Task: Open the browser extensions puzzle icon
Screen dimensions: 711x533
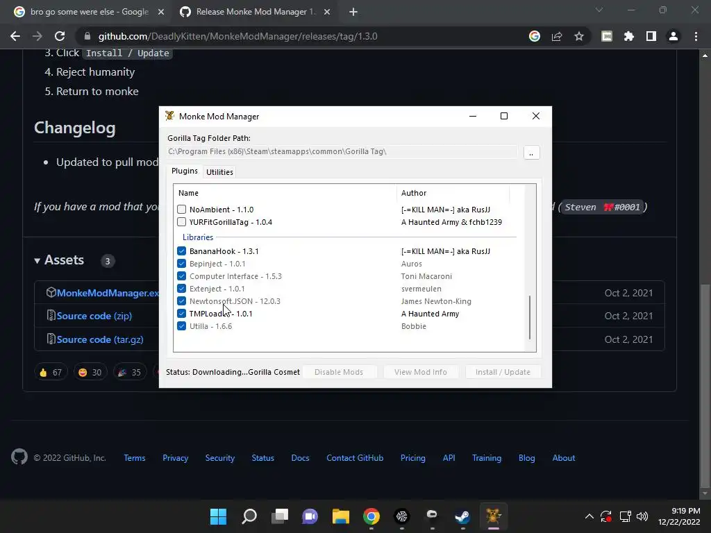Action: point(629,36)
